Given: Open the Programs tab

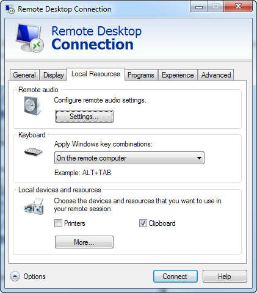Looking at the screenshot, I should [x=141, y=75].
